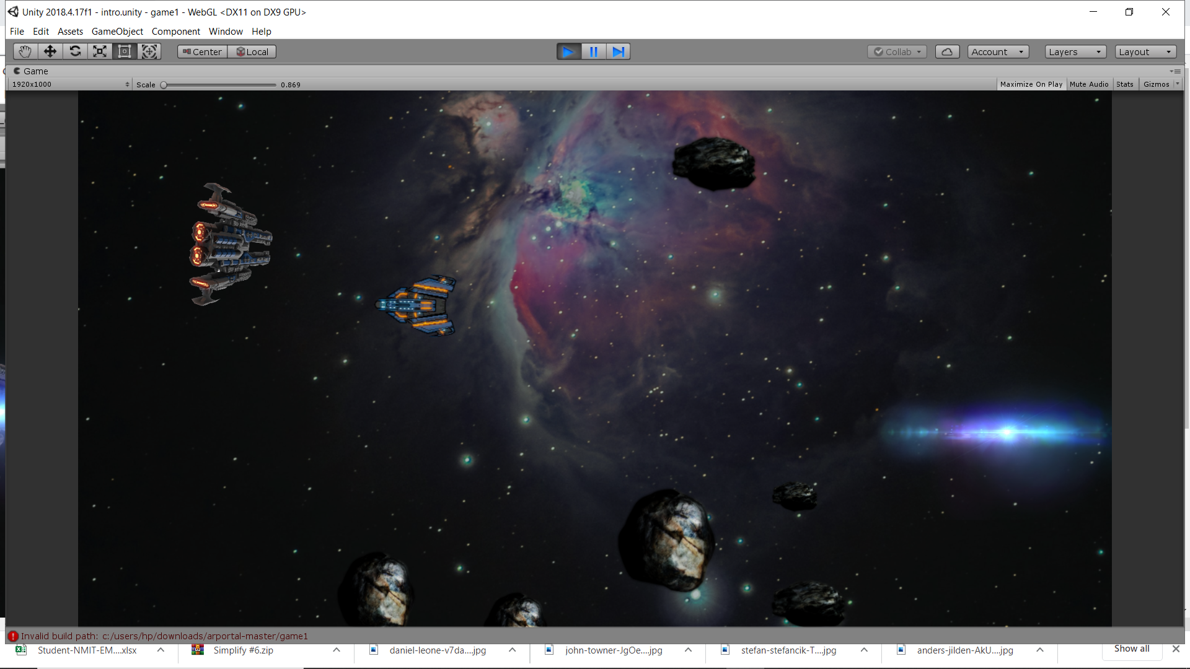1190x669 pixels.
Task: Open the Assets menu
Action: [70, 32]
